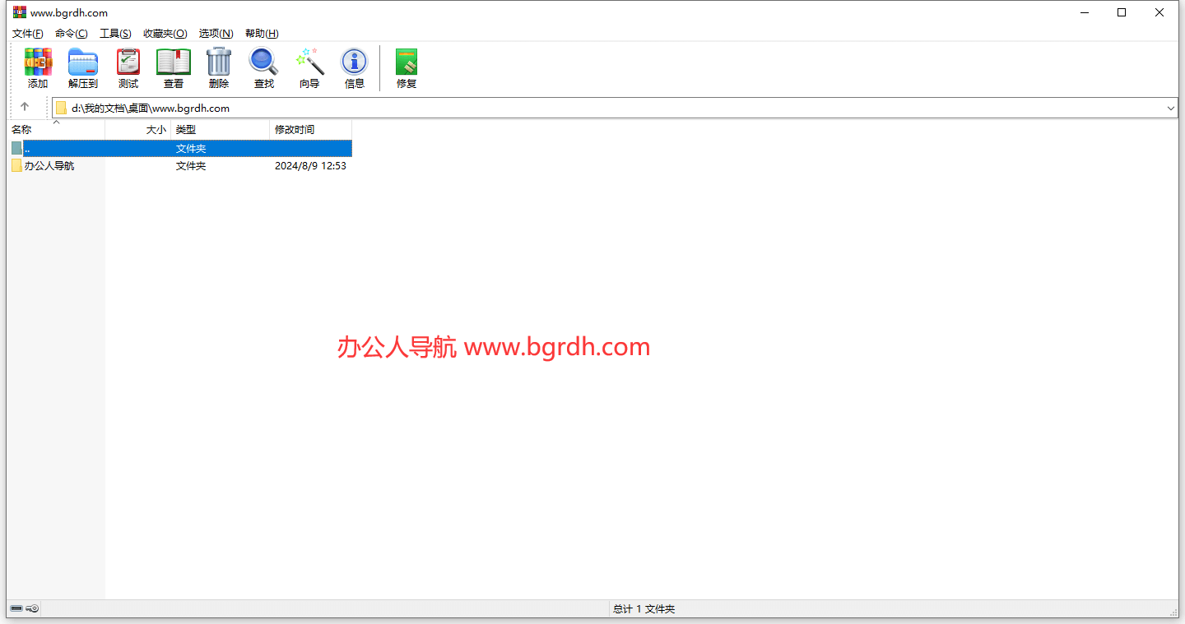The image size is (1185, 624).
Task: Click the 测试 (Test) toolbar icon
Action: pos(128,62)
